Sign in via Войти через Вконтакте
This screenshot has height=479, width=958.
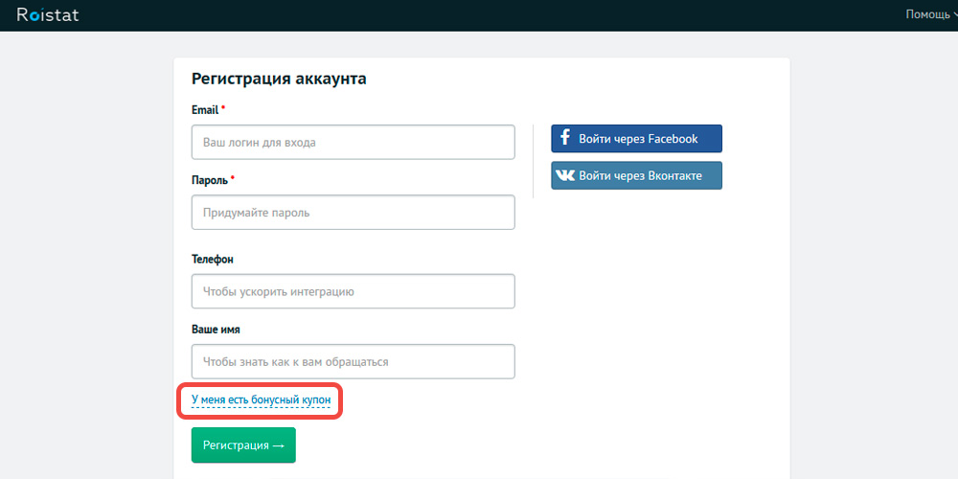(637, 175)
